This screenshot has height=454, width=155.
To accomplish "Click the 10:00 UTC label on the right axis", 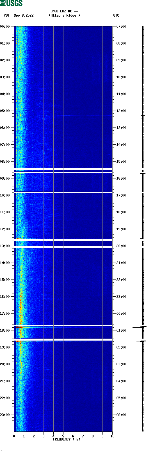I will (x=121, y=77).
